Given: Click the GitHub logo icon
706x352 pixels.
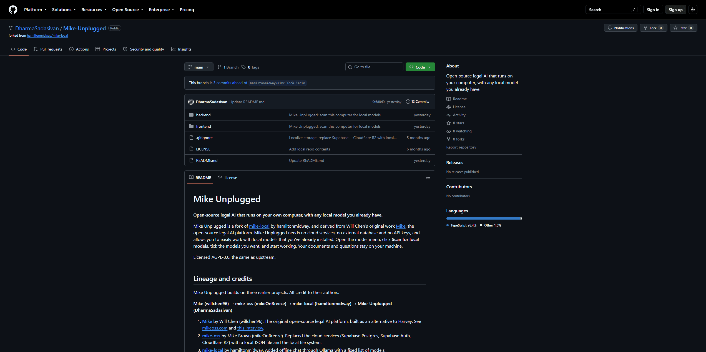Looking at the screenshot, I should [13, 10].
